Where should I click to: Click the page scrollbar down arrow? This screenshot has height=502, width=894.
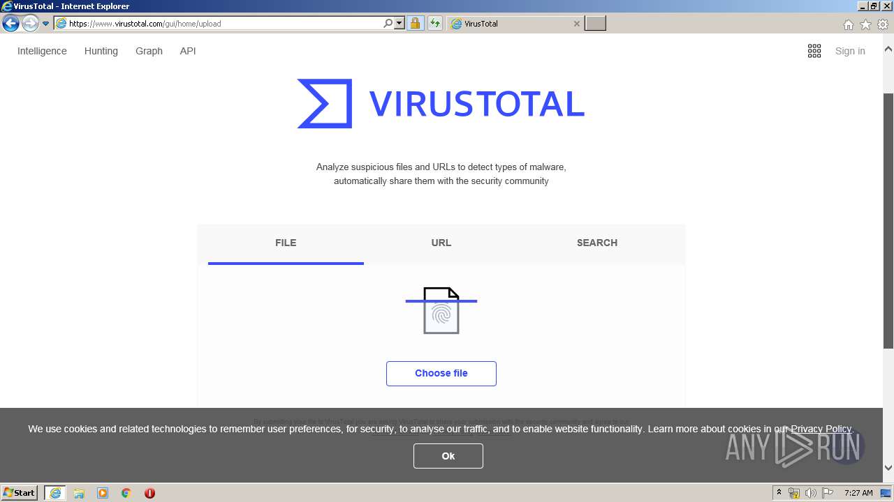[x=888, y=468]
